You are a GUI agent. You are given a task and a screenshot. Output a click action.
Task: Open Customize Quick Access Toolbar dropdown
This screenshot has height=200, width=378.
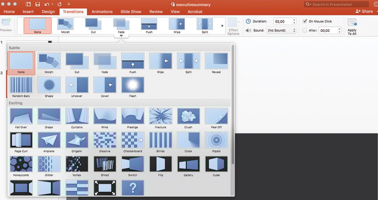pyautogui.click(x=68, y=4)
